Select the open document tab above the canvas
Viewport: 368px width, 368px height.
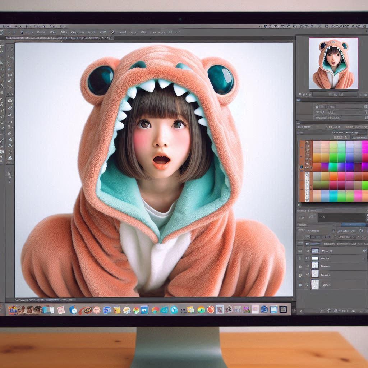click(x=60, y=38)
